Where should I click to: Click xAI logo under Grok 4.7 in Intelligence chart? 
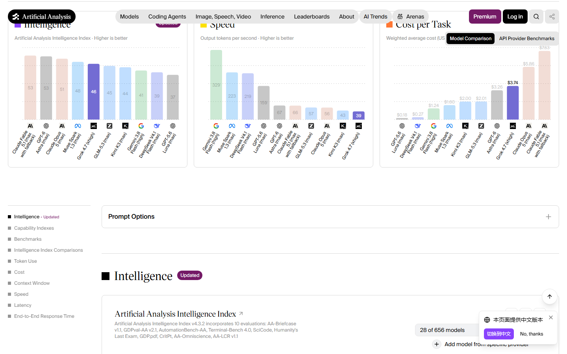[94, 126]
